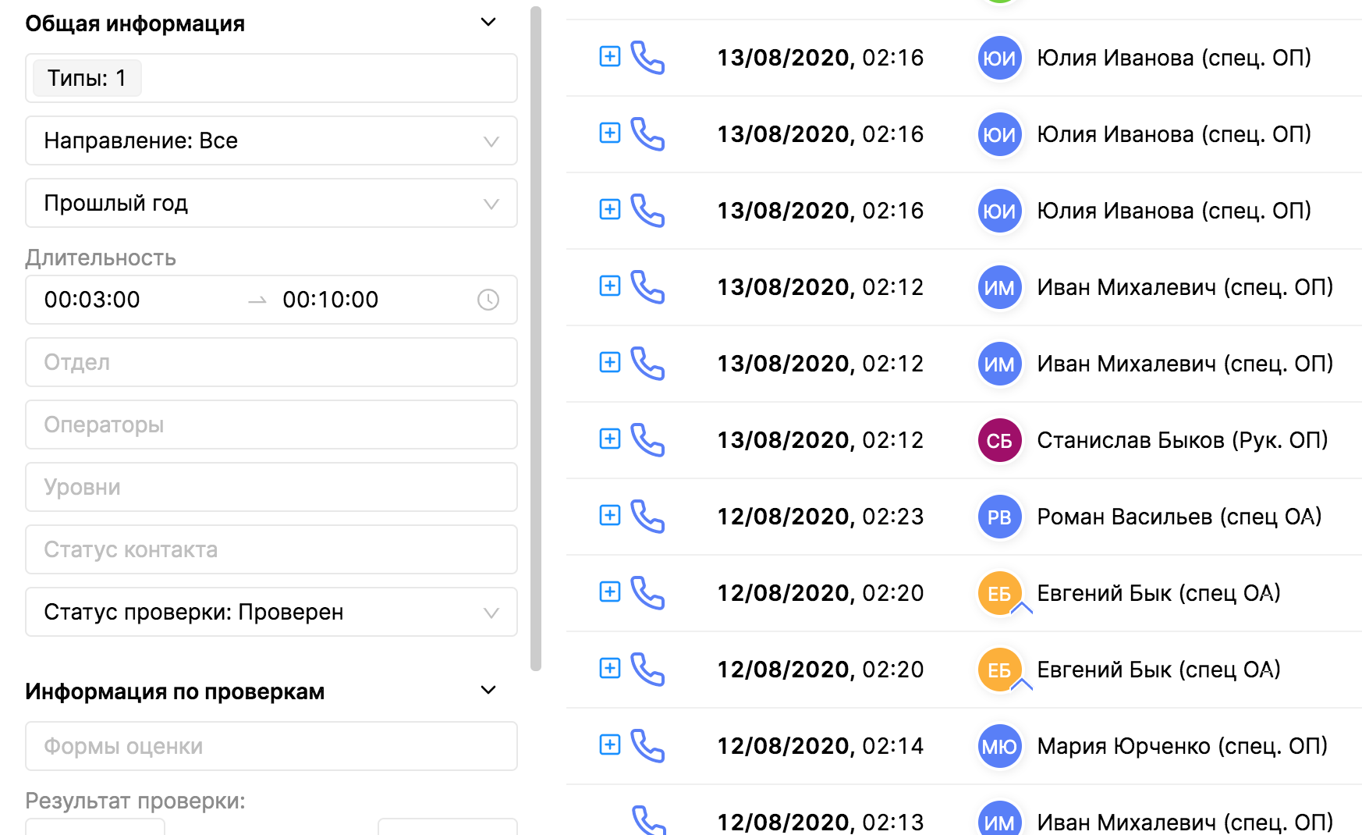Open the Направление: Все dropdown
This screenshot has height=835, width=1362.
point(271,140)
